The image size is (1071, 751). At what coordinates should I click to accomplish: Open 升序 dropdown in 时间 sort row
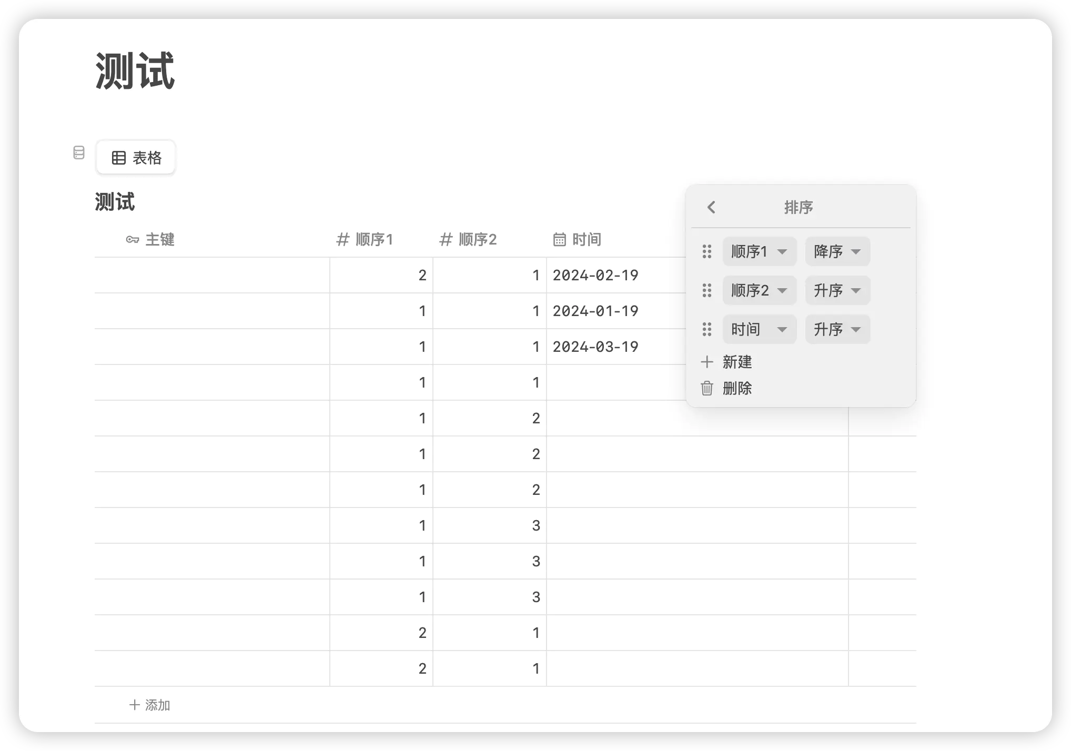coord(837,329)
